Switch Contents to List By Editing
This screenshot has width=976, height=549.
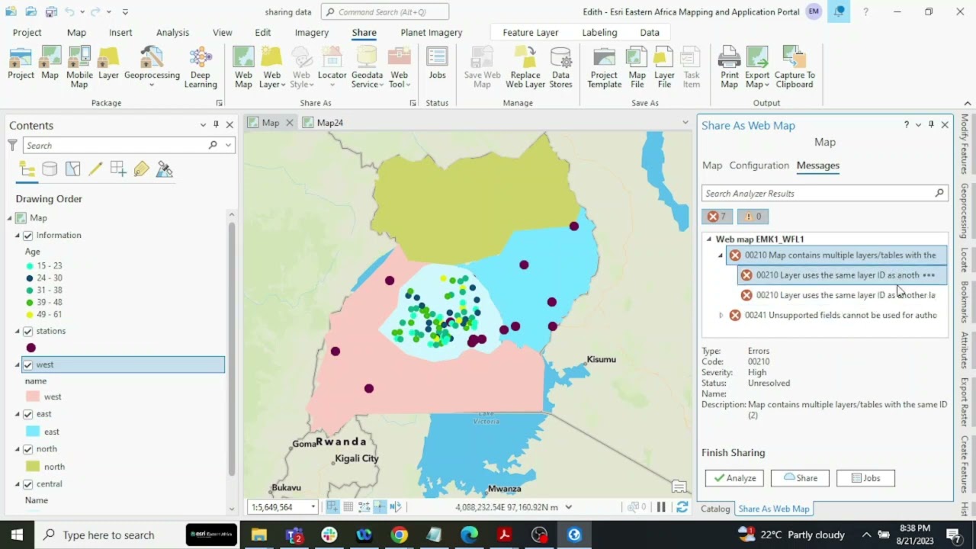pos(95,169)
